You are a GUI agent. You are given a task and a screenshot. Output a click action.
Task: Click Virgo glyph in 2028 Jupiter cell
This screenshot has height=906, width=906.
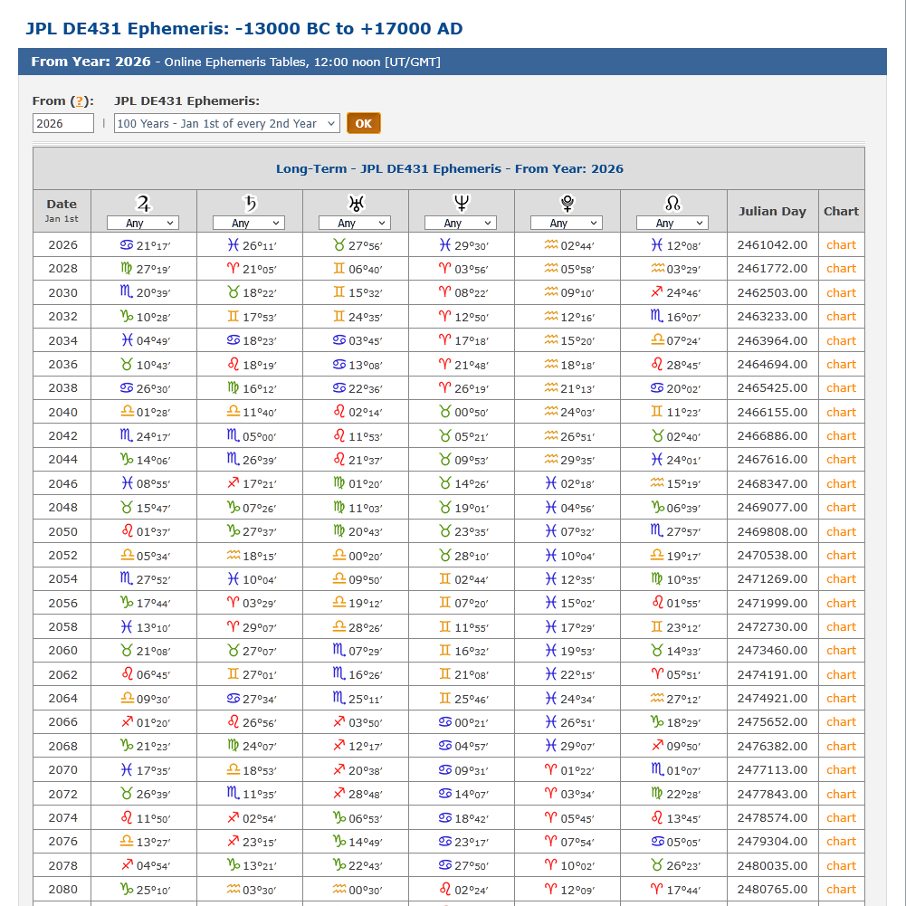pyautogui.click(x=127, y=269)
